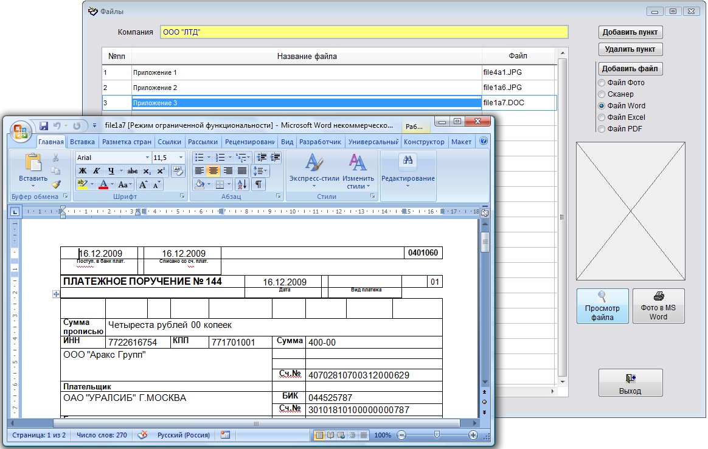
Task: Open Word Help via the question mark icon
Action: [x=484, y=141]
